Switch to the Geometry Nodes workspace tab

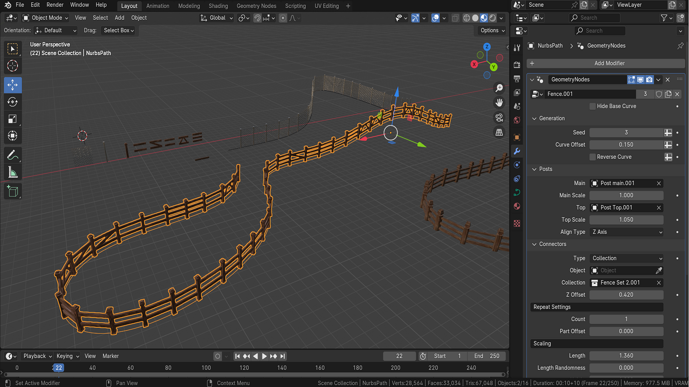[x=256, y=6]
